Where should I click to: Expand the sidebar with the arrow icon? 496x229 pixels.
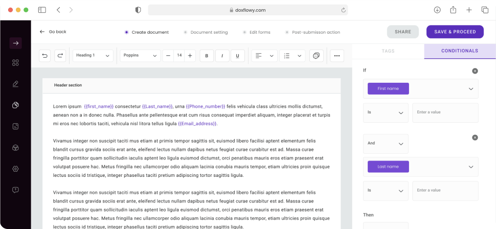pyautogui.click(x=15, y=43)
